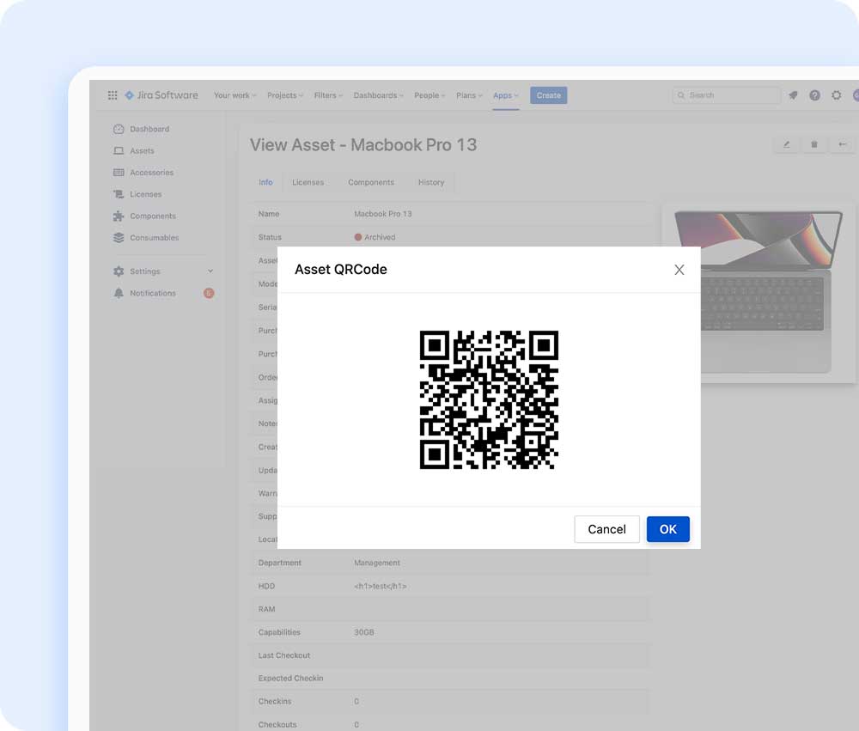Expand the Plans dropdown
Viewport: 859px width, 731px height.
[469, 95]
